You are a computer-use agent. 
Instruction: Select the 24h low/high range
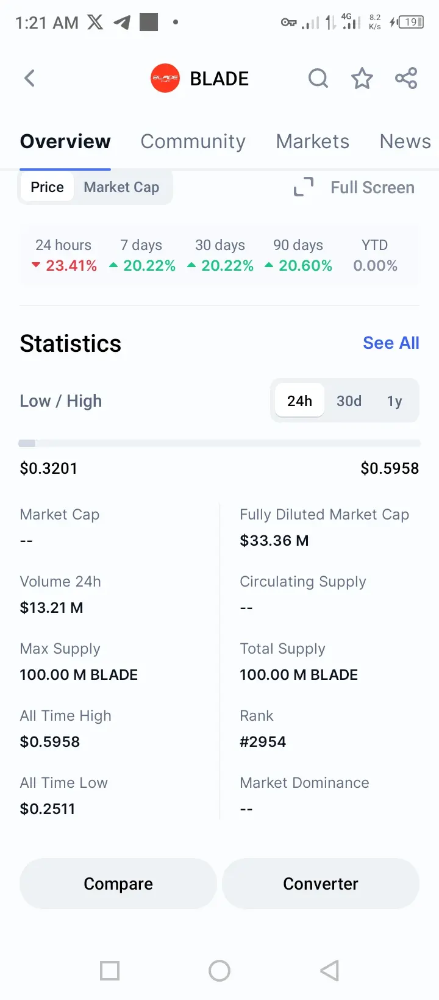(x=299, y=401)
